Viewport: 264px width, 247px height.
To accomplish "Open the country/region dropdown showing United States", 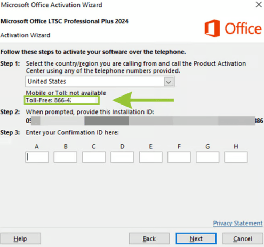I will tap(100, 82).
